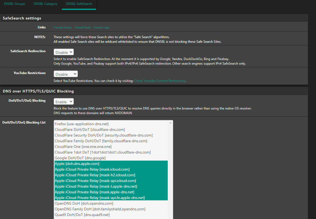
Task: Select CloudFlare Security DoH/DoT entry
Action: 111,135
